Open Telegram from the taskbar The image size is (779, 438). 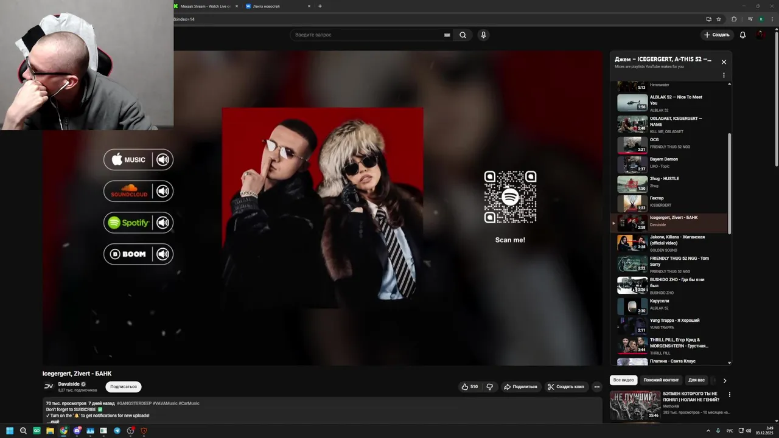point(117,431)
